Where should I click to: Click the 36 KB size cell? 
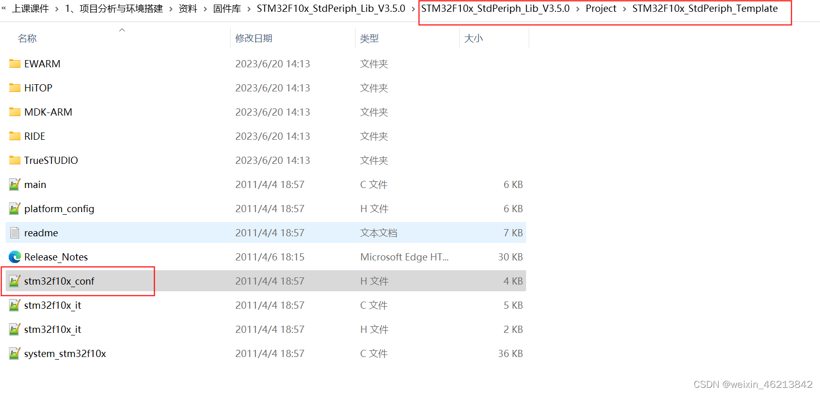click(510, 353)
